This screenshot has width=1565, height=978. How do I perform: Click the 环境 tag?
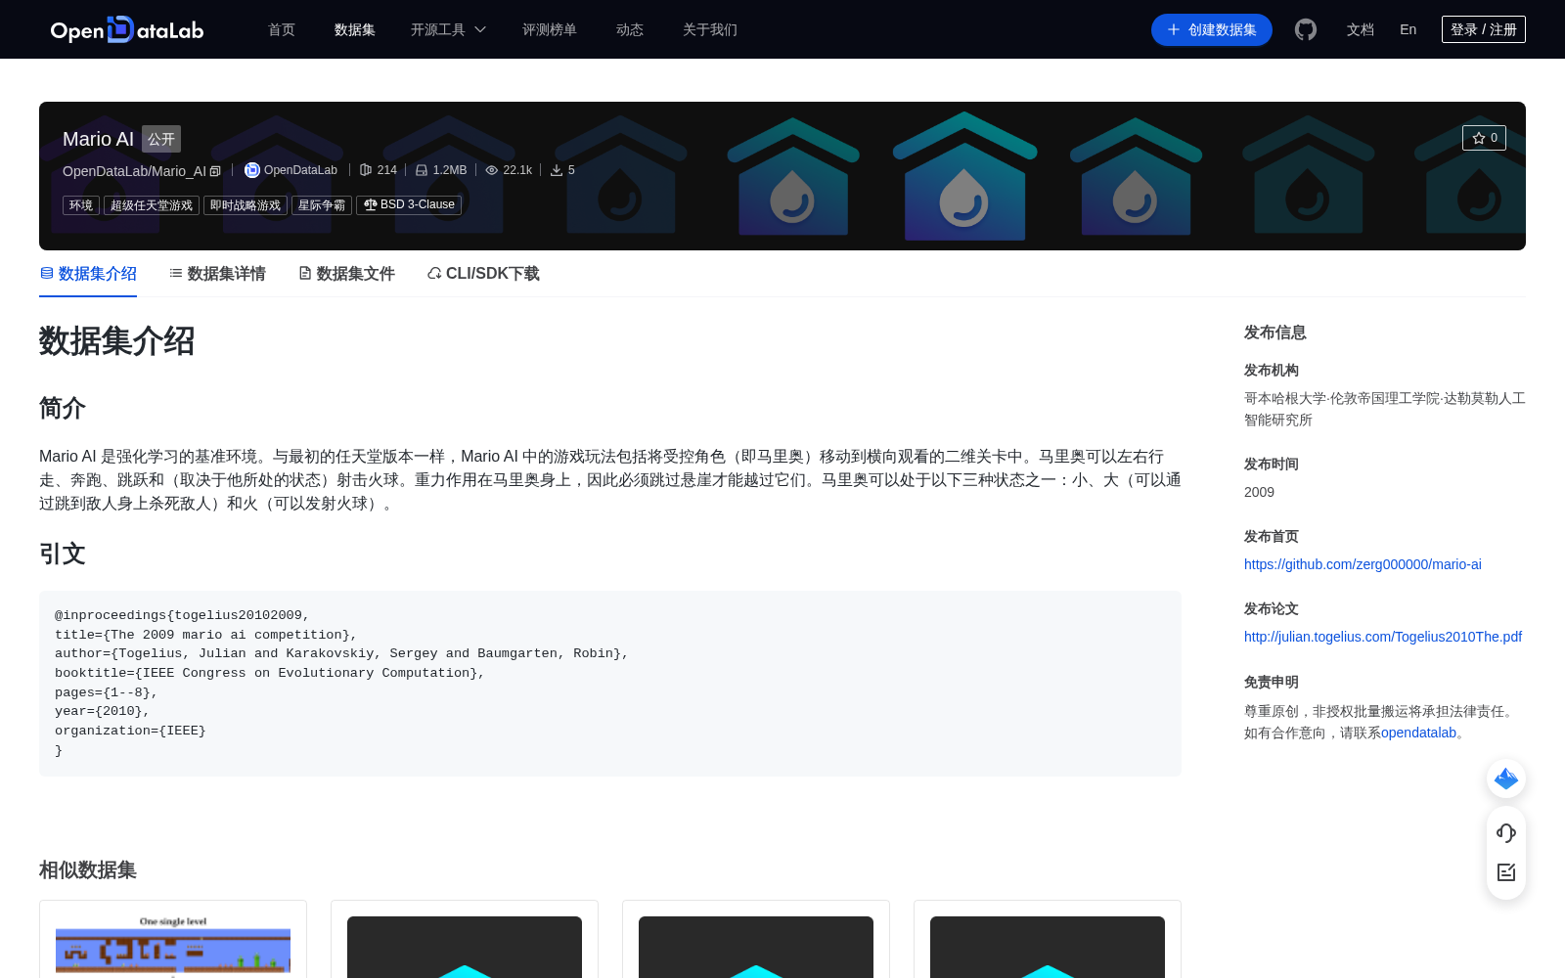(x=81, y=205)
